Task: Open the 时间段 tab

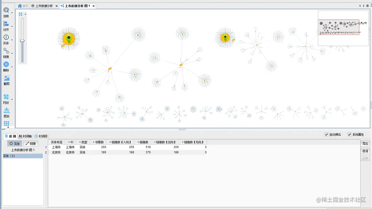Action: pyautogui.click(x=41, y=136)
